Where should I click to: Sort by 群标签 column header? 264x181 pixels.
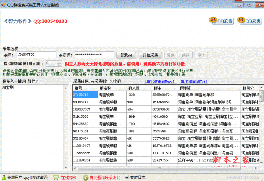pos(209,88)
